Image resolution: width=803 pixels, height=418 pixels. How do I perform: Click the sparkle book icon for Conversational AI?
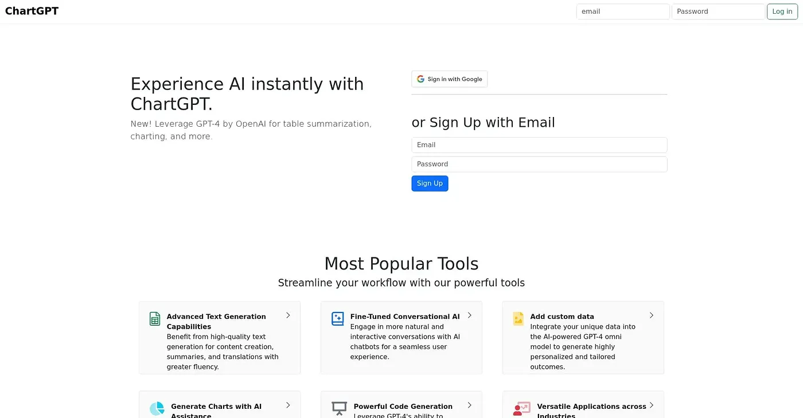(338, 319)
